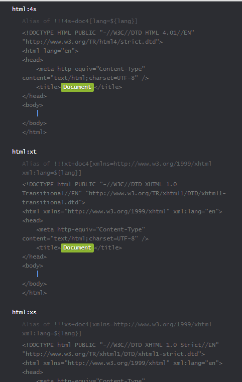Click the html:4s abbreviation heading
This screenshot has width=242, height=382.
tap(24, 9)
